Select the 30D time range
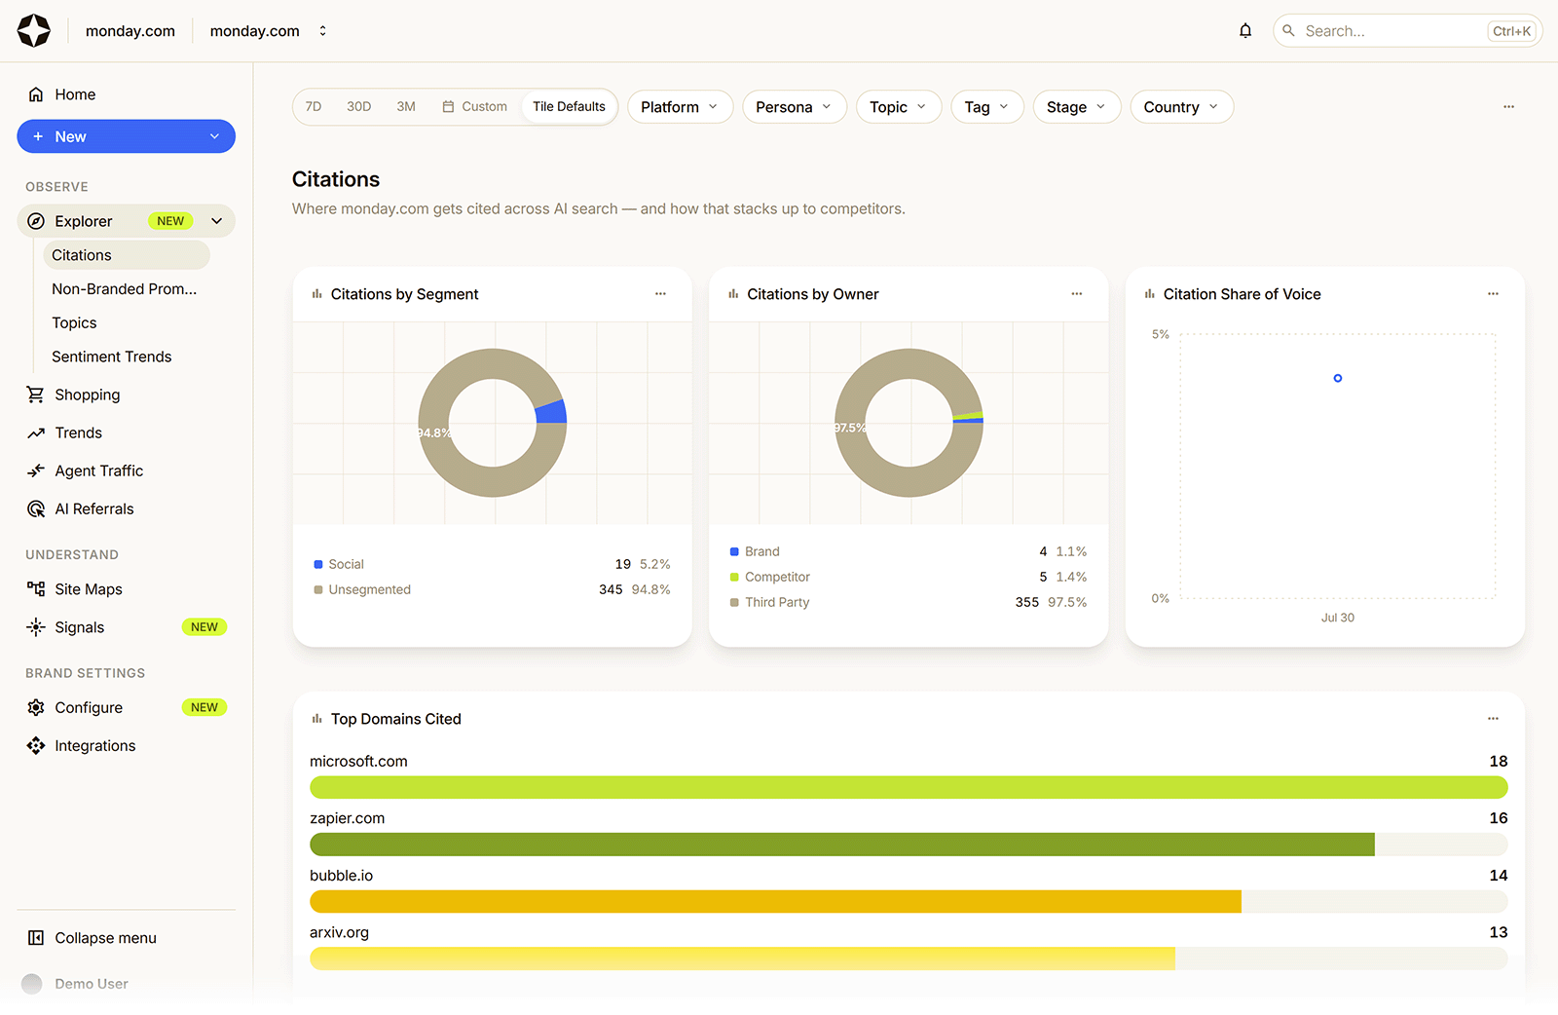Viewport: 1558px width, 1015px height. (359, 107)
